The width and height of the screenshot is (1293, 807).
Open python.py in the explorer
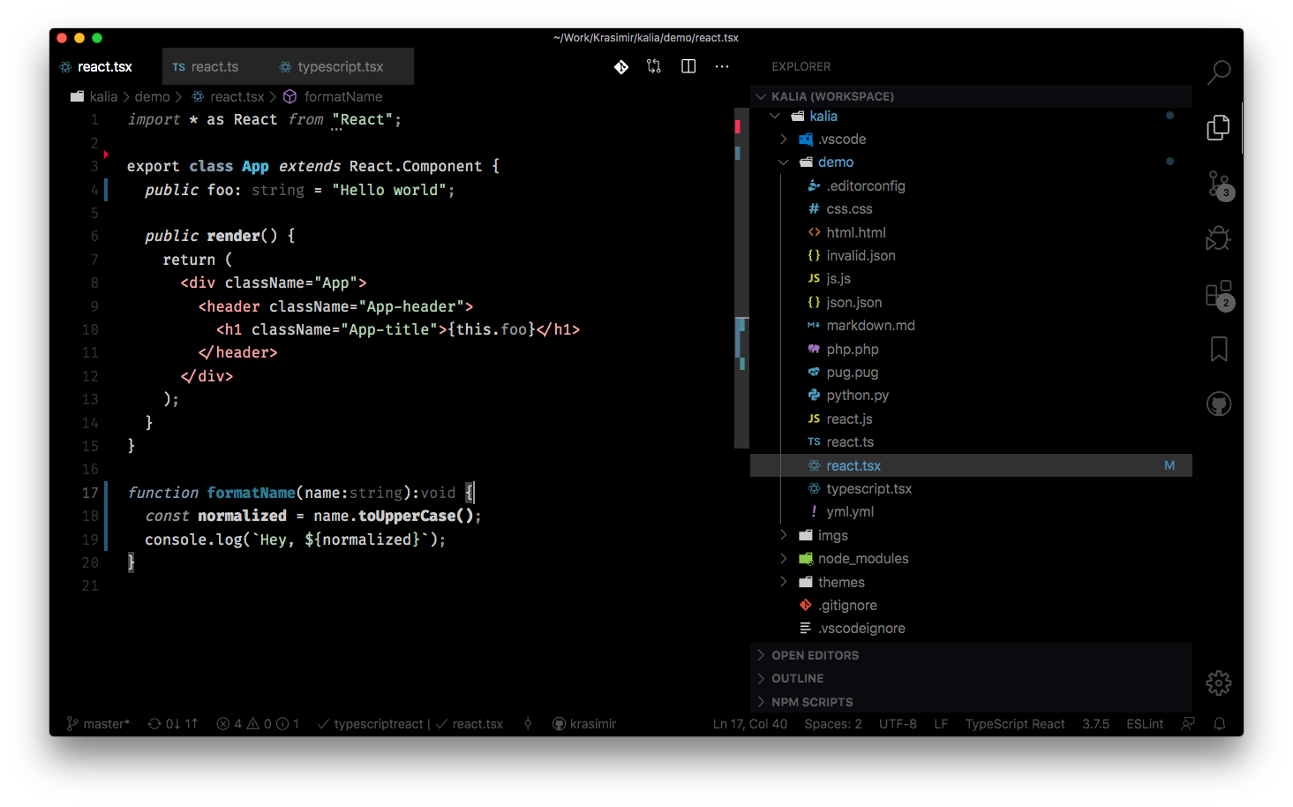click(857, 396)
